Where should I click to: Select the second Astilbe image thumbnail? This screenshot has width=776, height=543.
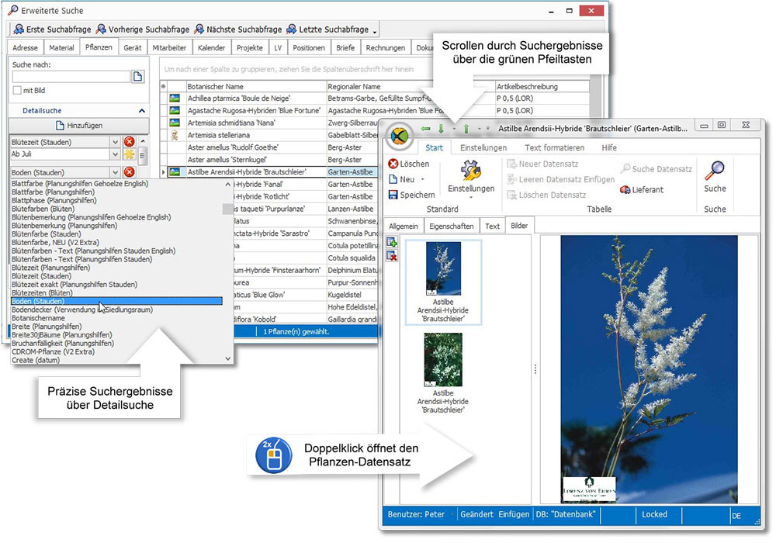point(443,360)
